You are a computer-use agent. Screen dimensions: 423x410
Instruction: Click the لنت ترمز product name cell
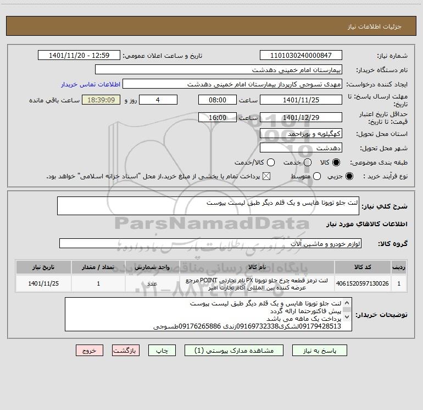(x=257, y=283)
